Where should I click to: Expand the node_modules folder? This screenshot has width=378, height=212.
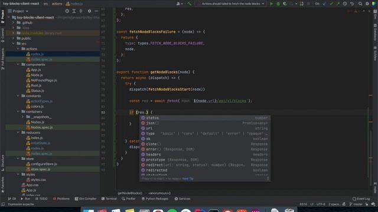point(13,33)
